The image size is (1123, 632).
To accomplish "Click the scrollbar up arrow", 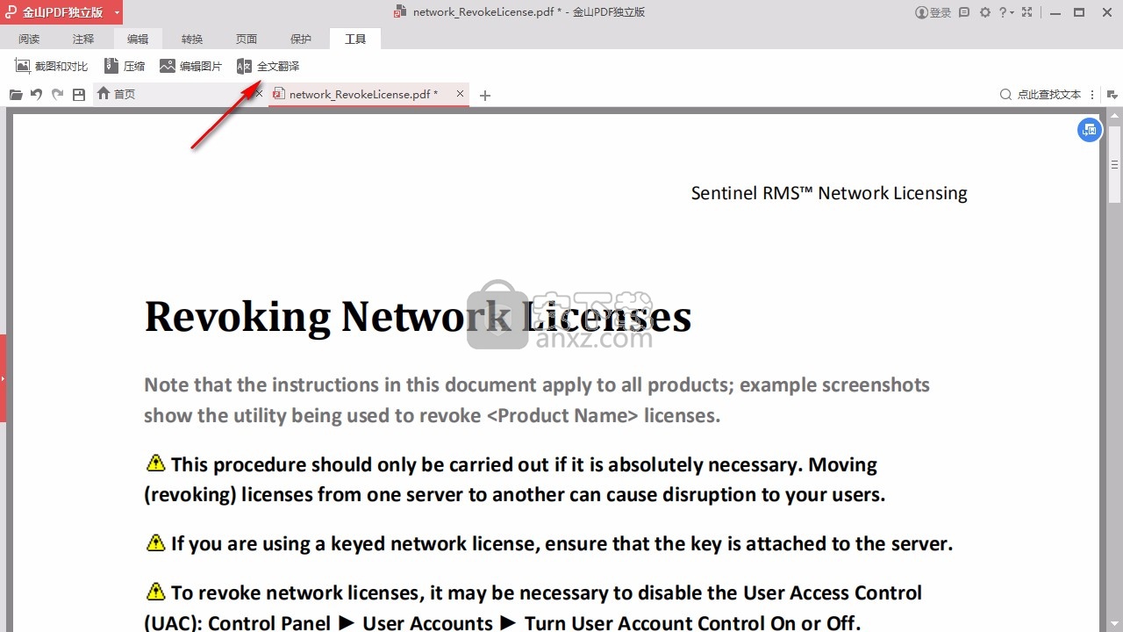I will pos(1114,117).
